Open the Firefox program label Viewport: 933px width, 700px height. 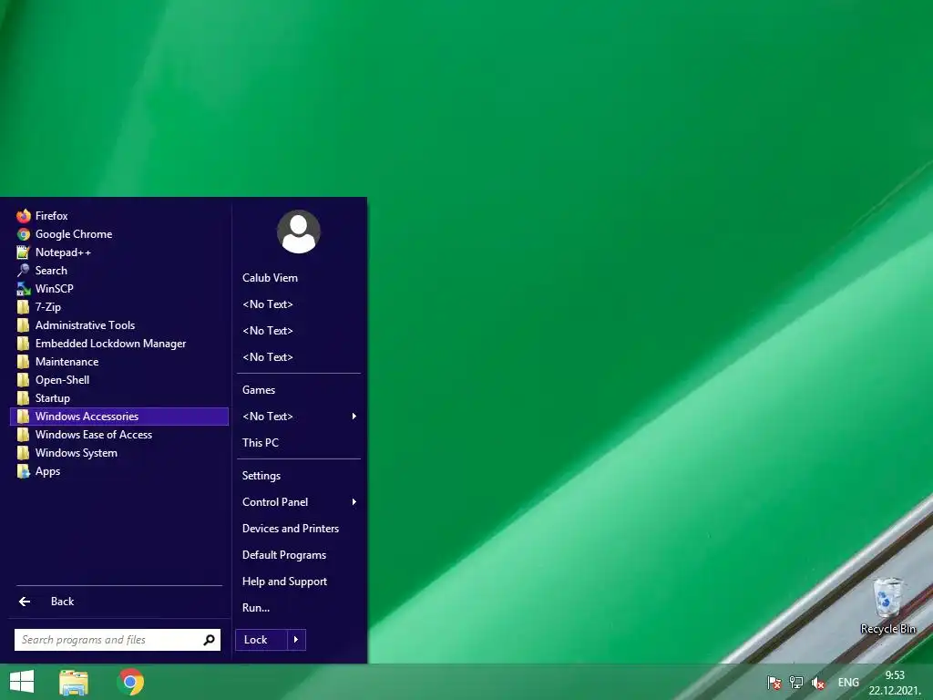pos(51,215)
